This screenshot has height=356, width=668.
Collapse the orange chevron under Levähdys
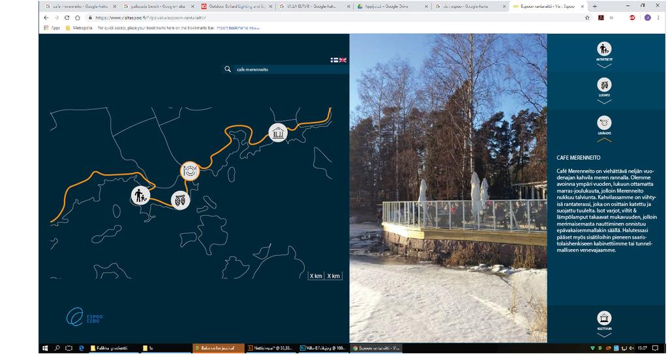[604, 140]
